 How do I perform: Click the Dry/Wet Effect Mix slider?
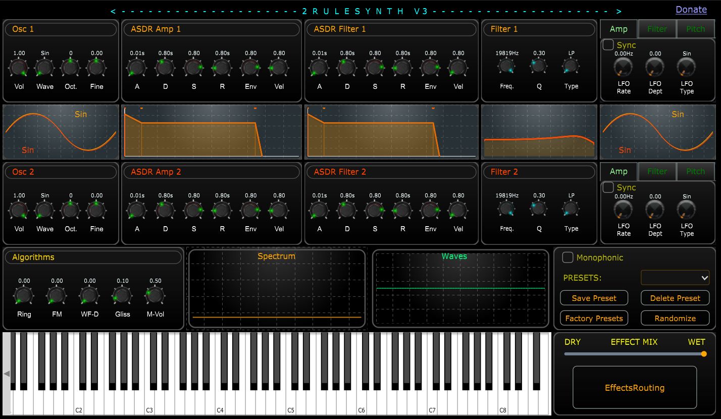pos(634,354)
